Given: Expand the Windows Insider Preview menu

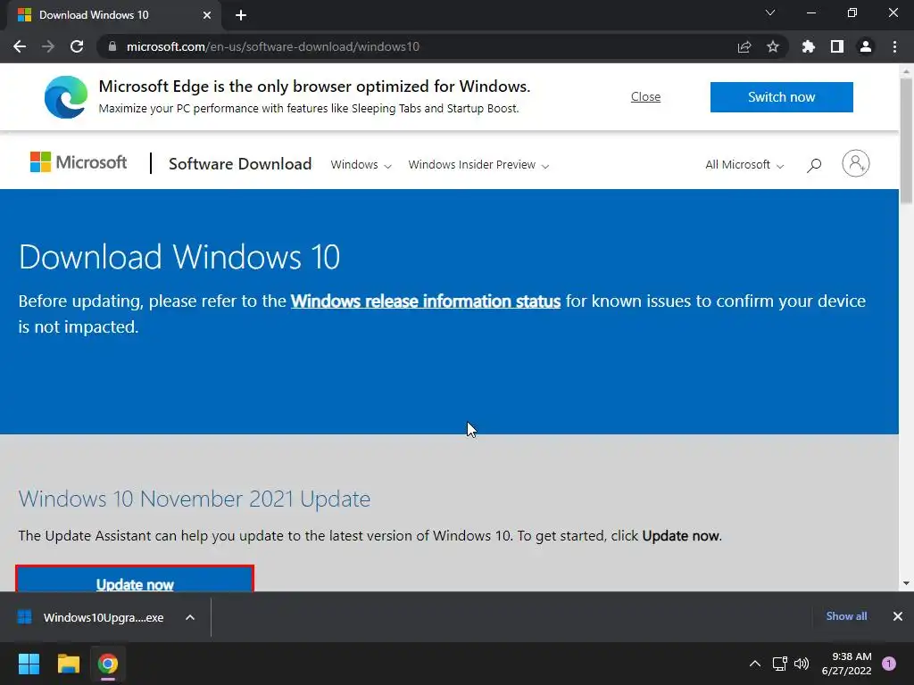Looking at the screenshot, I should coord(478,165).
